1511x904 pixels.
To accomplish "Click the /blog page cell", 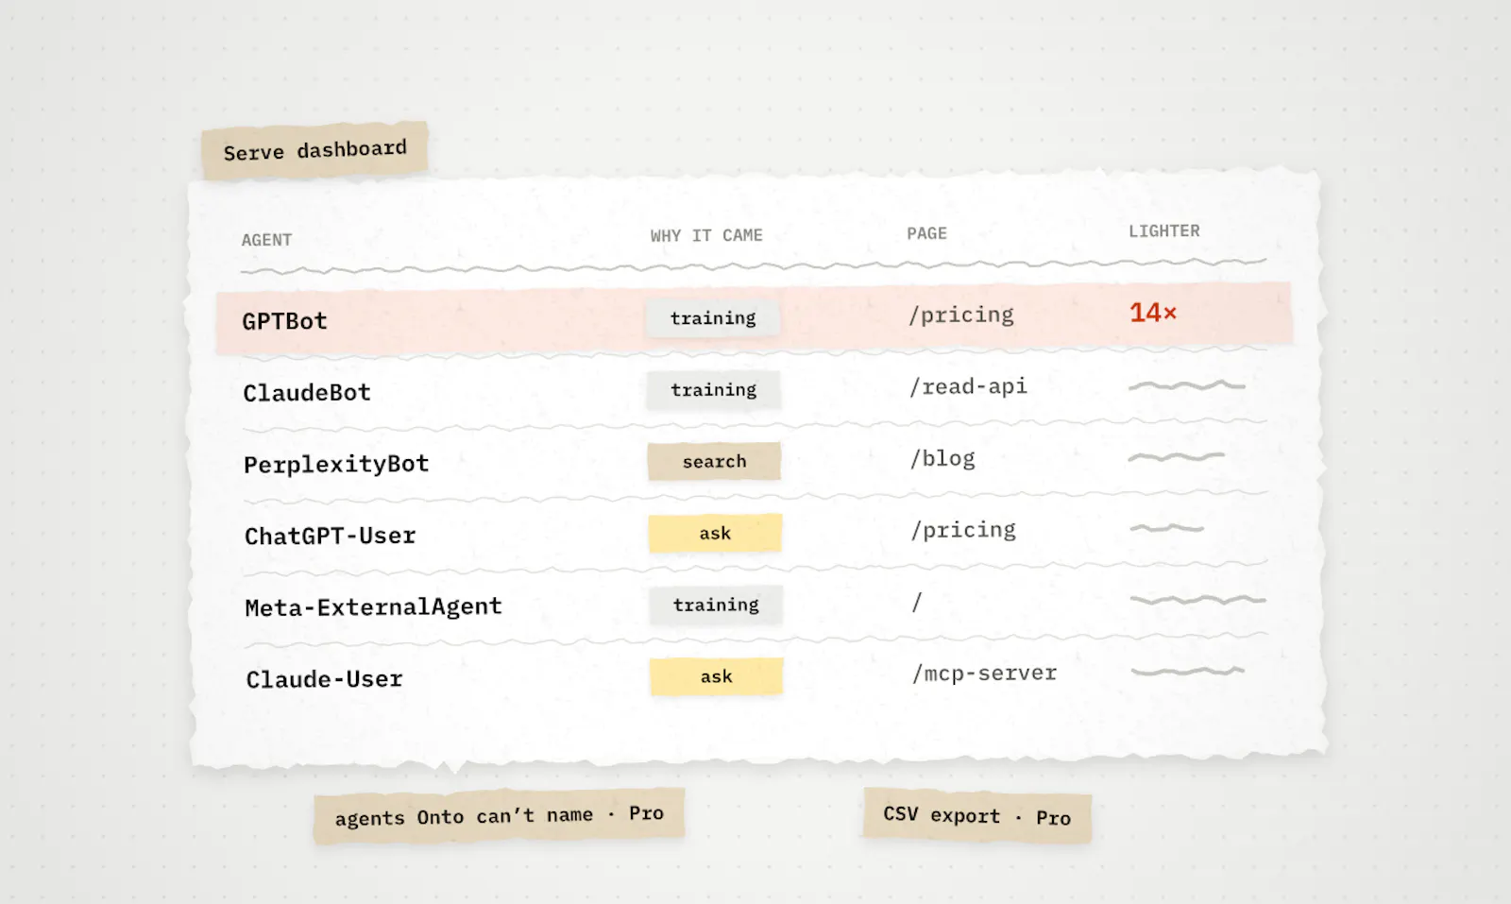I will pyautogui.click(x=942, y=458).
